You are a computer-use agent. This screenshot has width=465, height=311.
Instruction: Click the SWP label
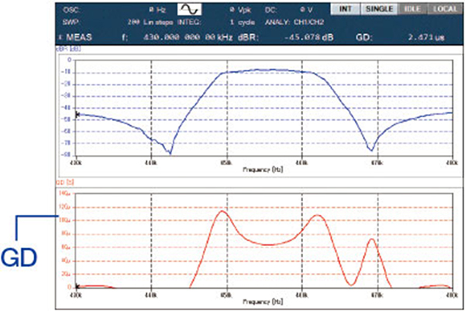(71, 22)
